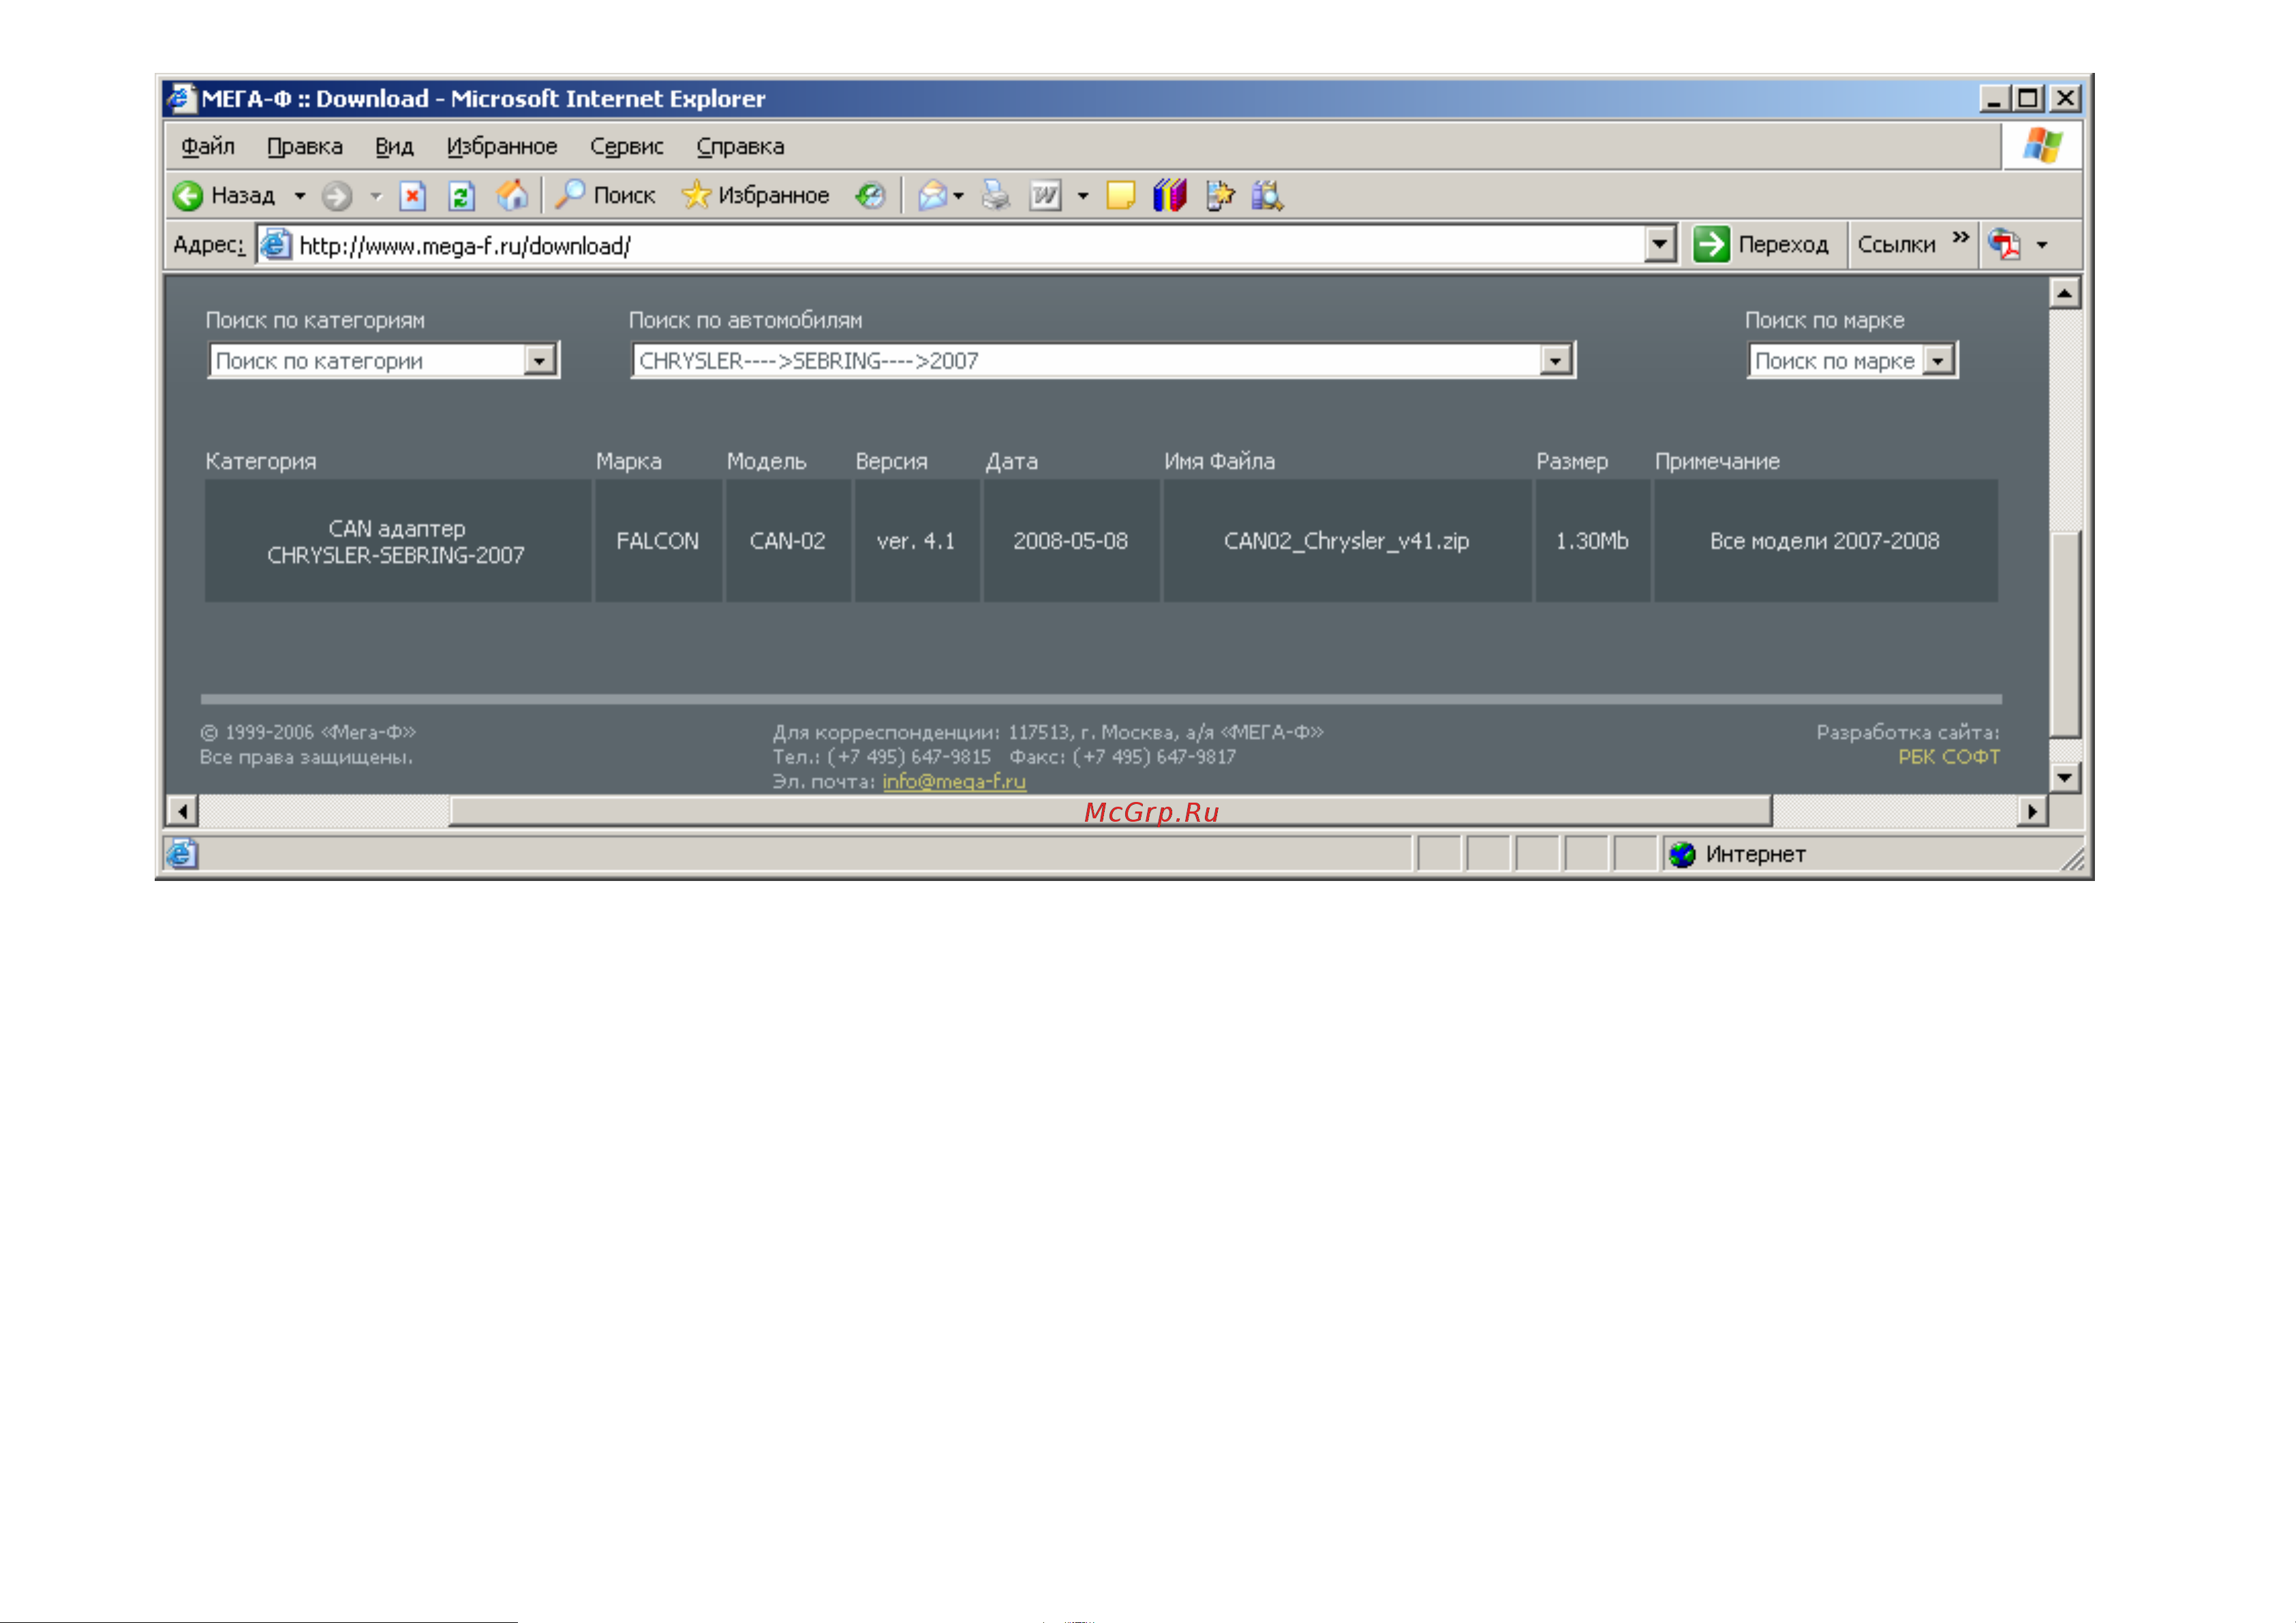The width and height of the screenshot is (2296, 1623).
Task: Refresh the page with green arrows icon
Action: [461, 195]
